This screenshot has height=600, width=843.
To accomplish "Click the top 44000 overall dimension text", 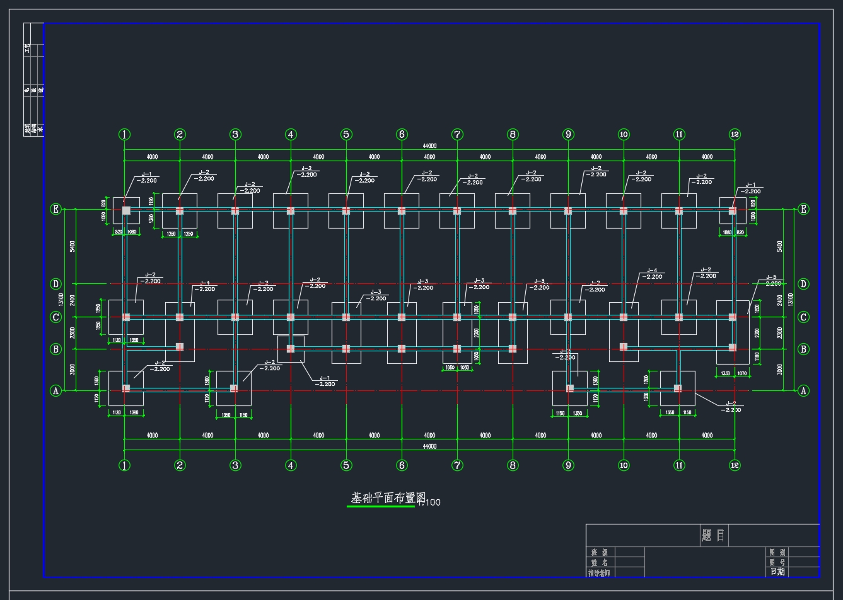I will tap(429, 146).
